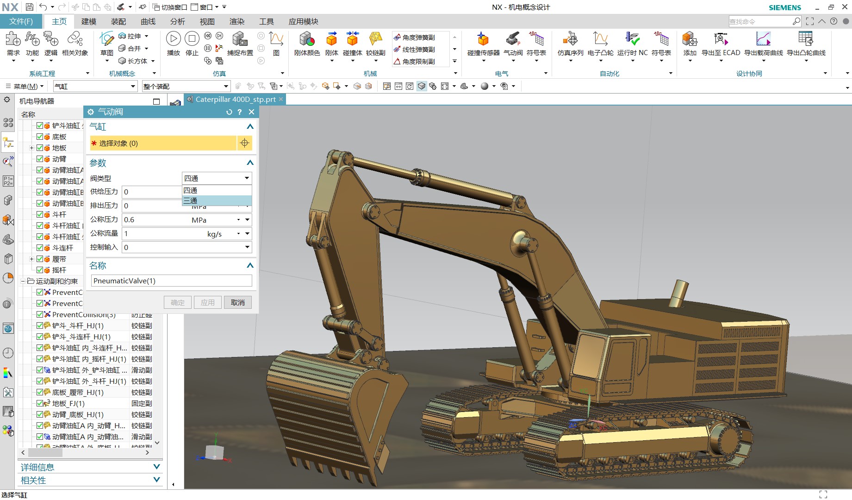Click the 角度弹簧副 angular spring joint item

[x=414, y=37]
